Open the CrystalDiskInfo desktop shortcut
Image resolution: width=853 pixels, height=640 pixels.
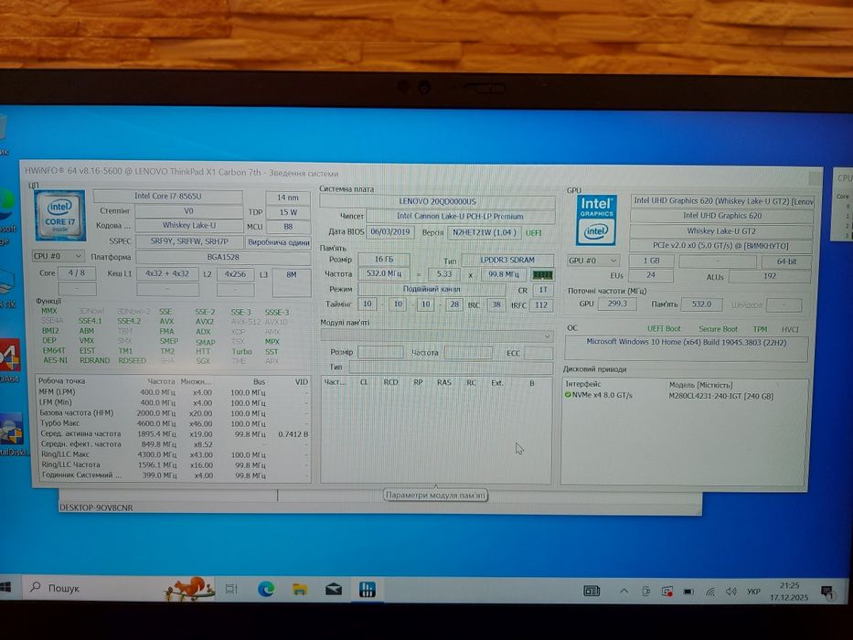11,433
